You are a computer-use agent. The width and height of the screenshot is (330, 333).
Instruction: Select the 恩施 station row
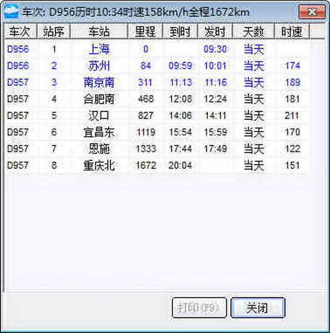pos(156,149)
